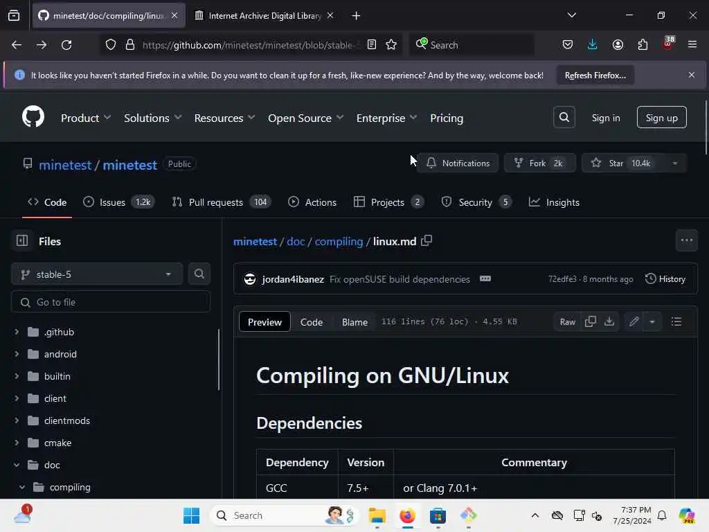Open GitHub search magnifier button
This screenshot has height=532, width=709.
coord(564,117)
